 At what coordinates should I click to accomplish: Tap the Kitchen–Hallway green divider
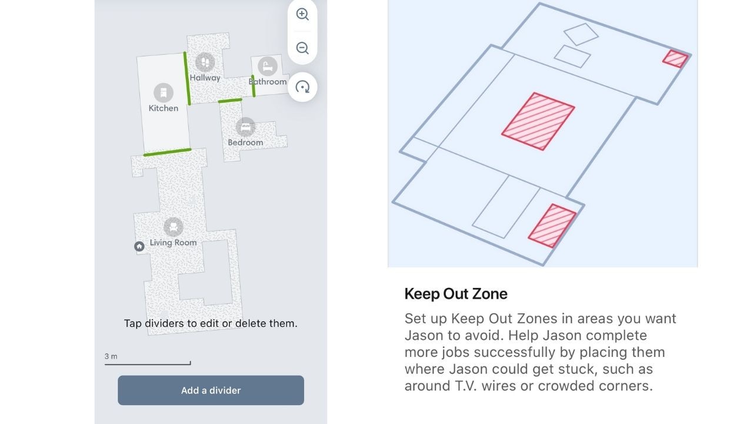click(x=187, y=78)
